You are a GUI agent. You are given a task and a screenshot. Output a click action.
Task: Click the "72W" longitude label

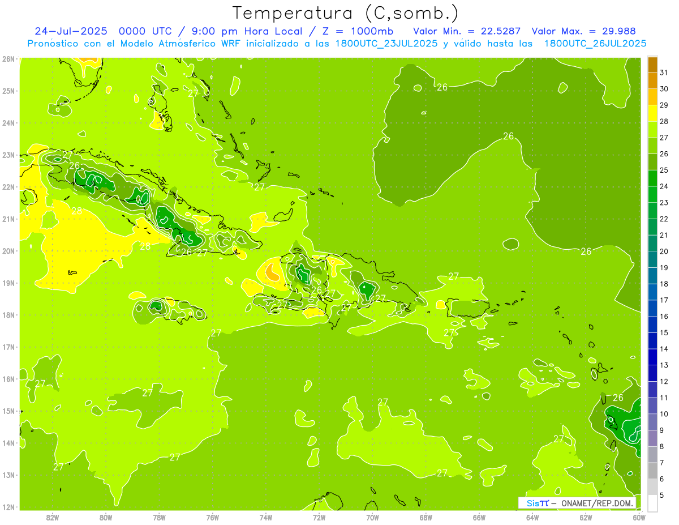coord(319,518)
